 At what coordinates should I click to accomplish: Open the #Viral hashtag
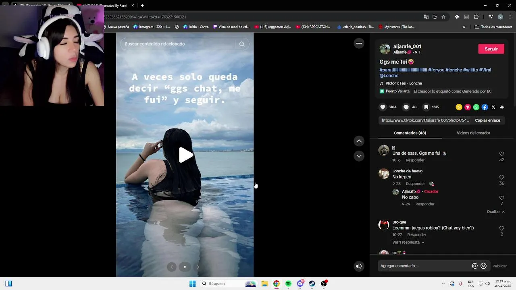(x=485, y=70)
